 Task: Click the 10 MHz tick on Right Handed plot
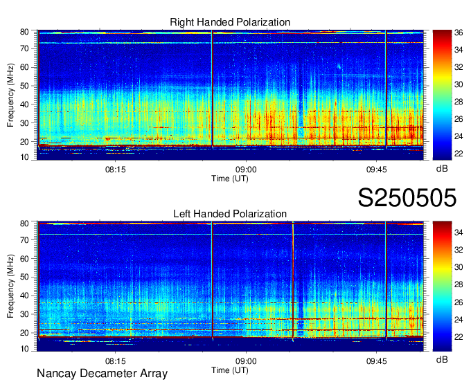coord(24,157)
